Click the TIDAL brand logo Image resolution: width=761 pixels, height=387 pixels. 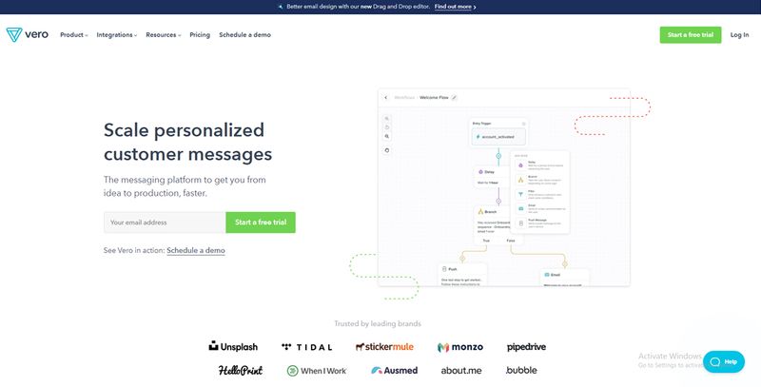click(x=306, y=347)
